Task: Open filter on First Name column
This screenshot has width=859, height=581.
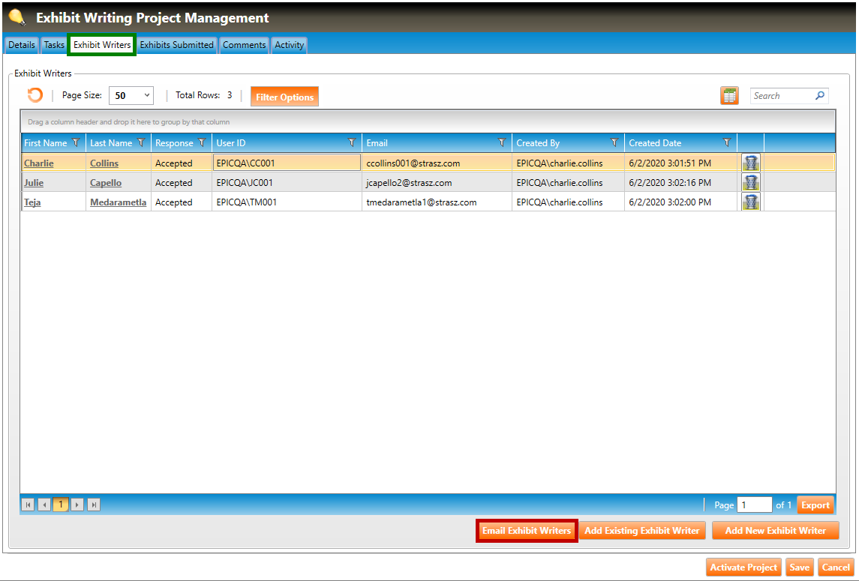Action: (x=76, y=142)
